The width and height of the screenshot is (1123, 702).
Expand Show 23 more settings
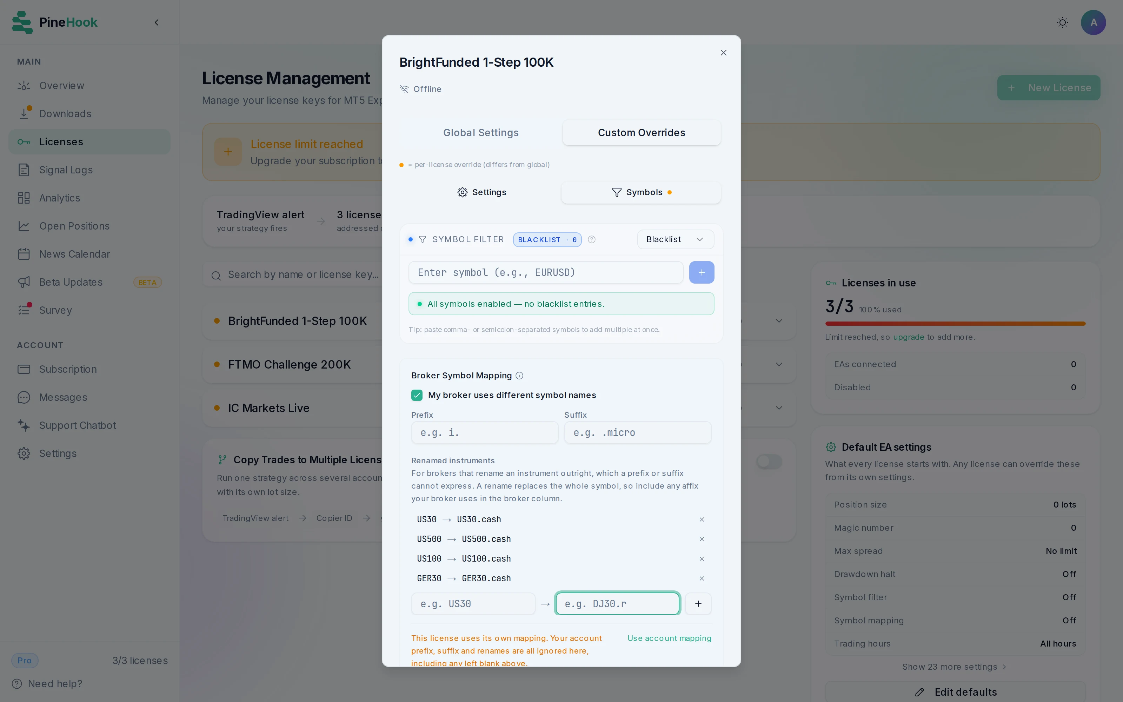point(955,667)
